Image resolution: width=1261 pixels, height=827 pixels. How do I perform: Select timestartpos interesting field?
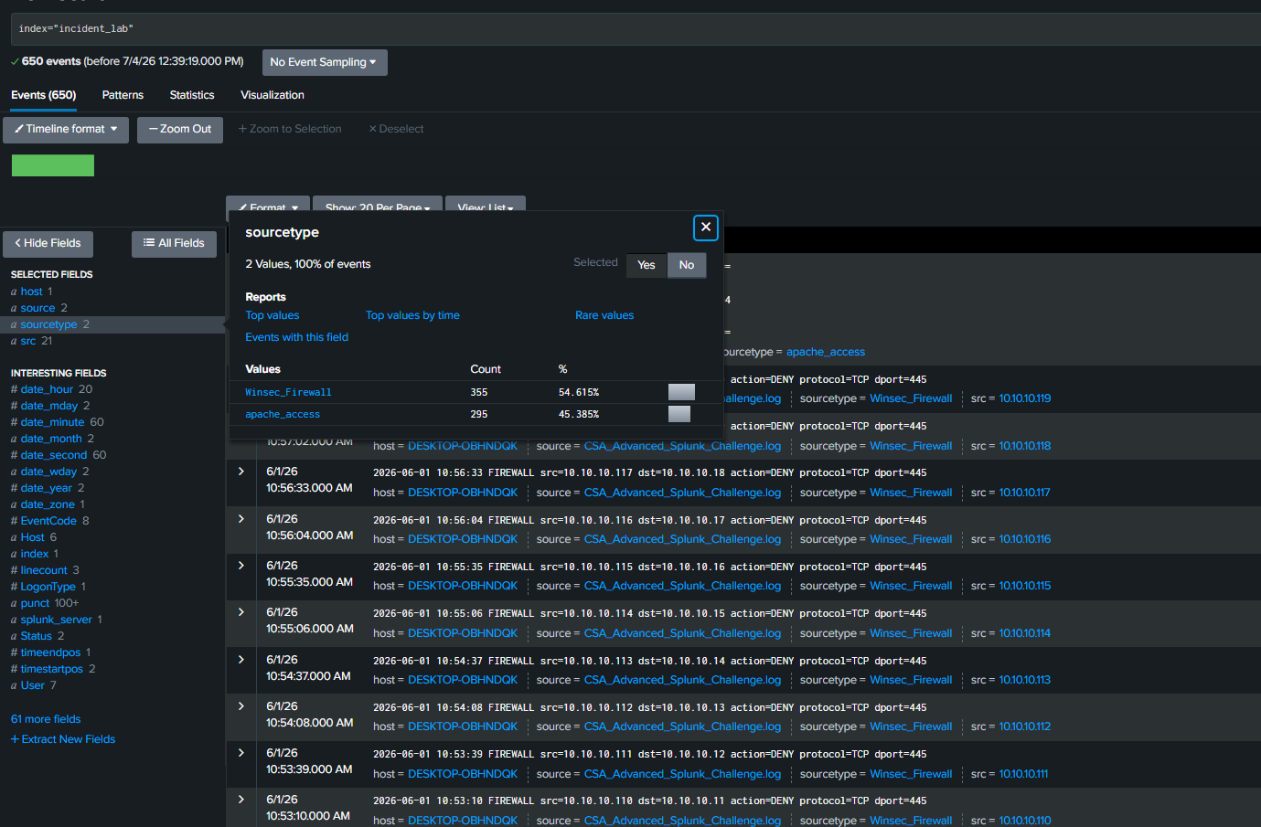(x=52, y=669)
